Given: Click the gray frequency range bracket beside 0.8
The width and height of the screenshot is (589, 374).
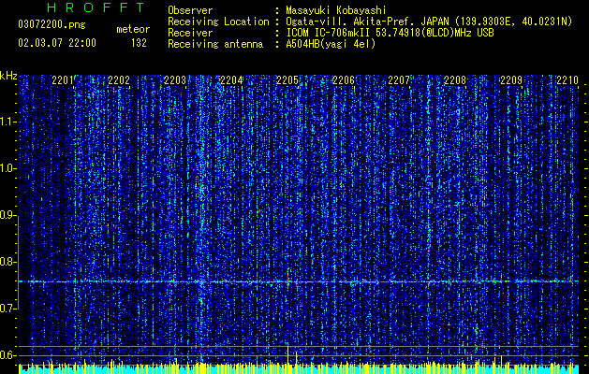Looking at the screenshot, I should click(19, 263).
